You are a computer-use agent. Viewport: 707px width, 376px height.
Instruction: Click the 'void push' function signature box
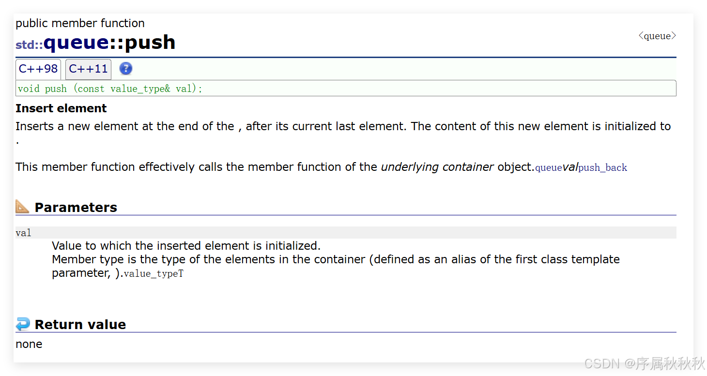tap(346, 89)
